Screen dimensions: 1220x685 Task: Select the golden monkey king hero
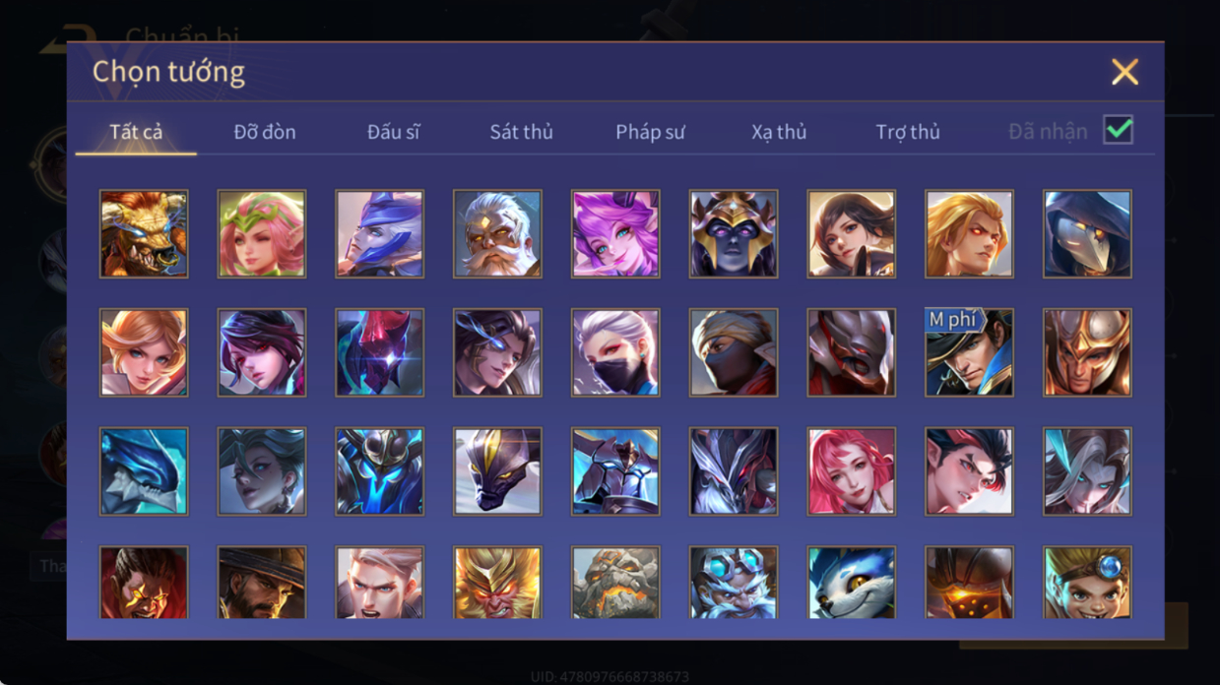point(497,583)
